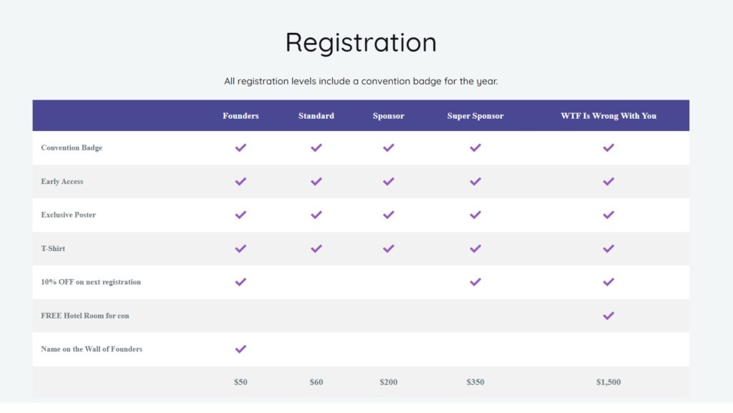Select the Super Sponsor column header
The height and width of the screenshot is (413, 733).
pyautogui.click(x=475, y=116)
